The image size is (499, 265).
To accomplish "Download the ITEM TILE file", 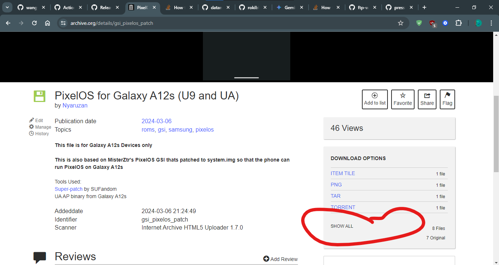I will (x=343, y=173).
